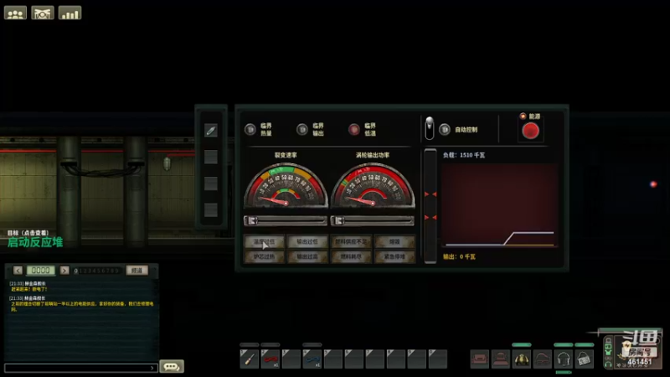
Task: Click the load/output graph display
Action: pyautogui.click(x=500, y=206)
